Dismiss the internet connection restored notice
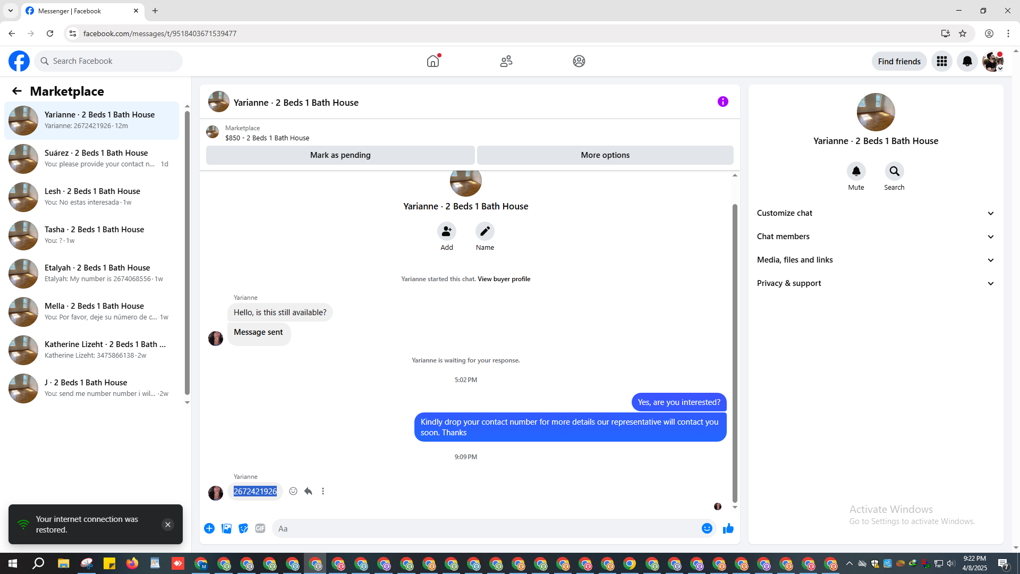The width and height of the screenshot is (1020, 574). click(167, 525)
